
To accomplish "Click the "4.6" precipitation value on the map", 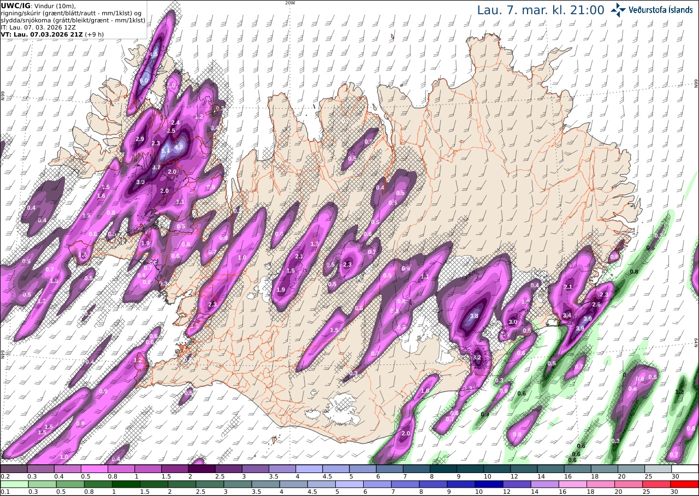I will (178, 147).
